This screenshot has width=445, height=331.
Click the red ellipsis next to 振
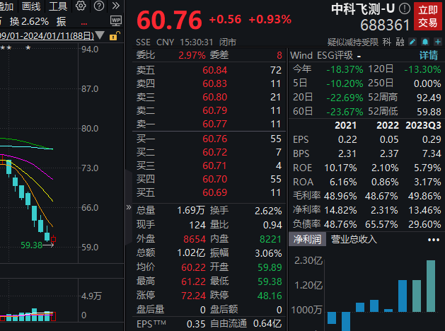coord(84,23)
